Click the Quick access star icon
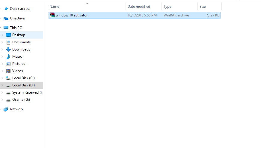This screenshot has height=148, width=261. point(6,9)
